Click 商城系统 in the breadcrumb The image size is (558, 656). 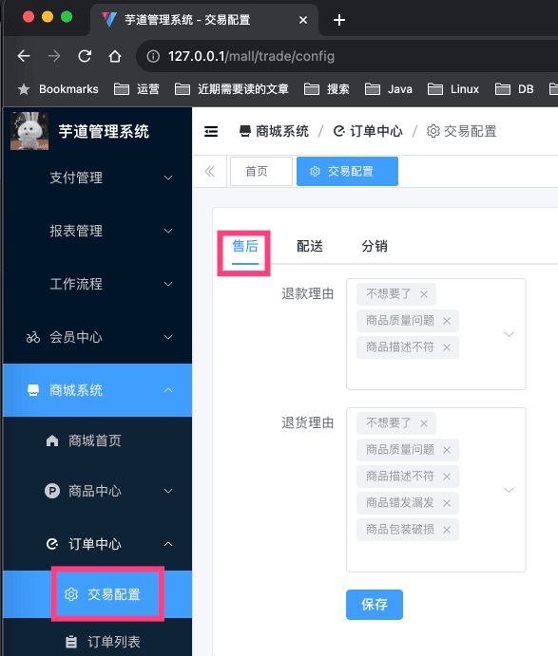click(274, 131)
